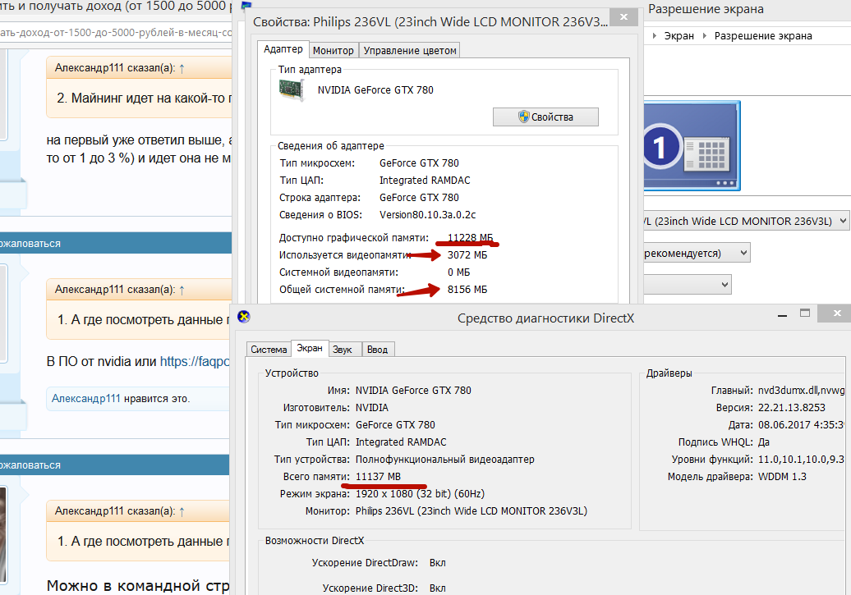
Task: Click the 8156 МБ shared system memory value
Action: click(x=467, y=290)
